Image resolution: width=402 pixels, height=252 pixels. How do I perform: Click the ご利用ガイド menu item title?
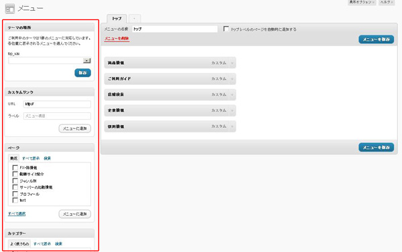click(119, 79)
